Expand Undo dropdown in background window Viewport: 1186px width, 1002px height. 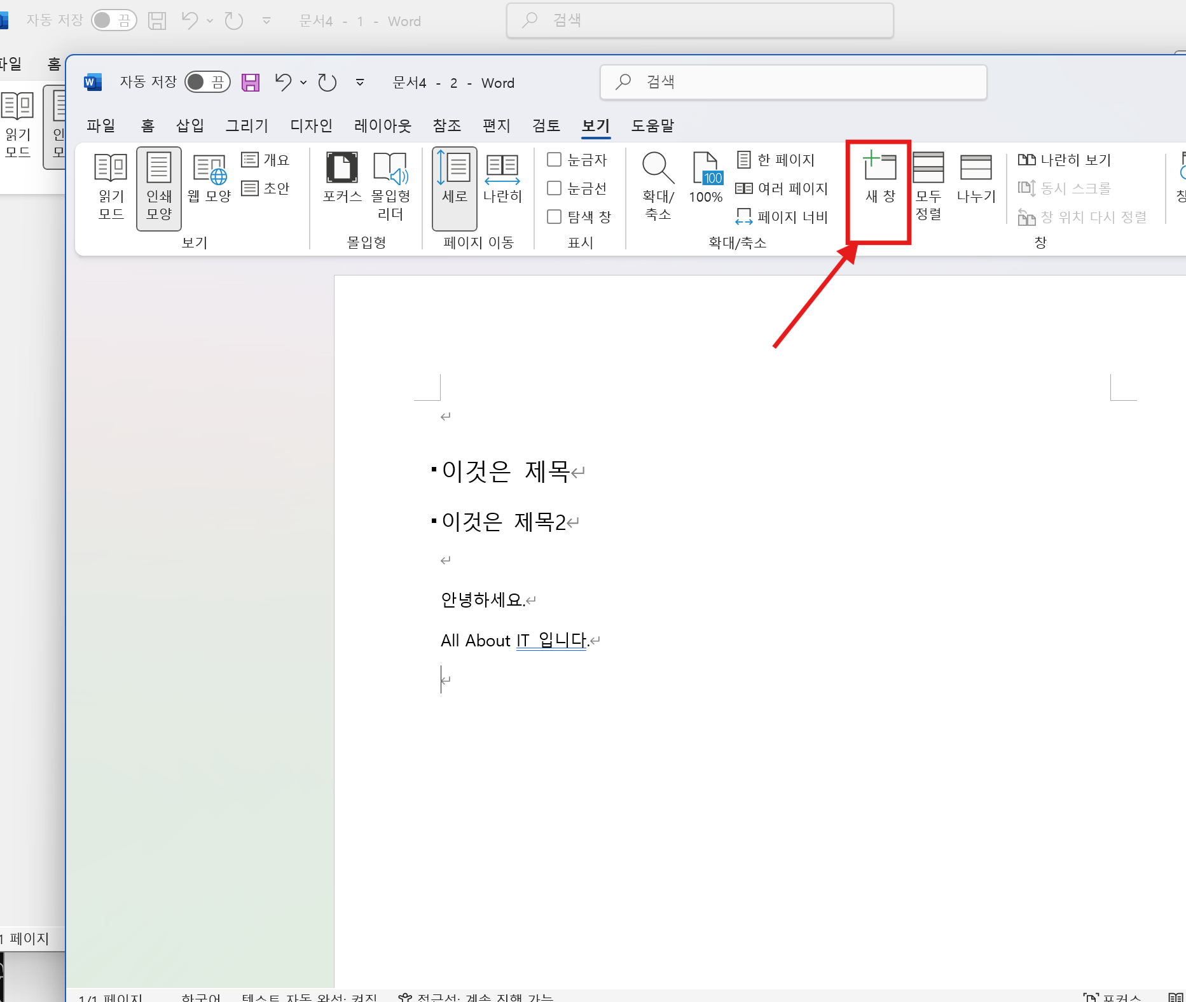pyautogui.click(x=210, y=21)
